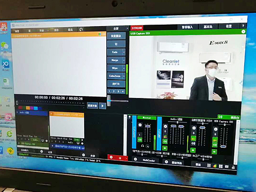Play the preview video with play button
256x192 pixels.
(x=102, y=106)
